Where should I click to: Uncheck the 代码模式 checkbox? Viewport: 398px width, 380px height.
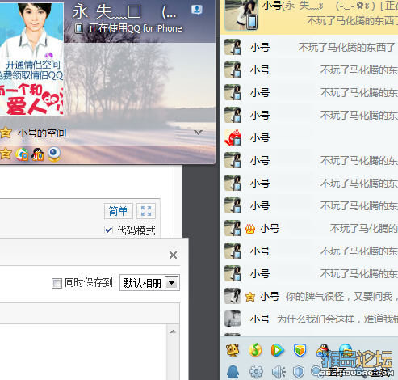[108, 230]
